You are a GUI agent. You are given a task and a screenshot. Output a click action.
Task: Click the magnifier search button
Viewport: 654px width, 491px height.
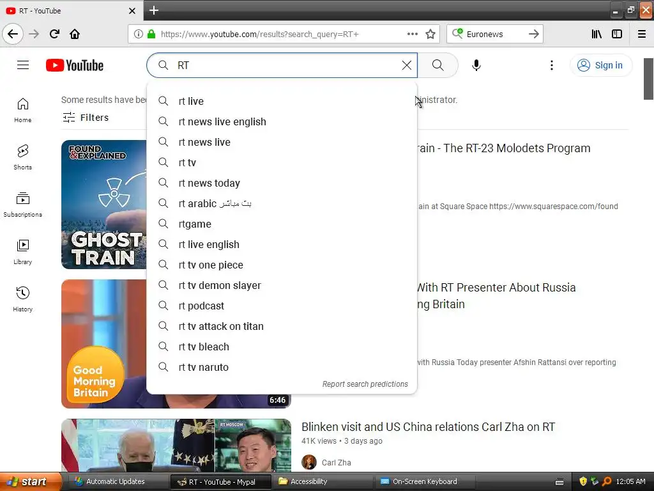pos(437,65)
